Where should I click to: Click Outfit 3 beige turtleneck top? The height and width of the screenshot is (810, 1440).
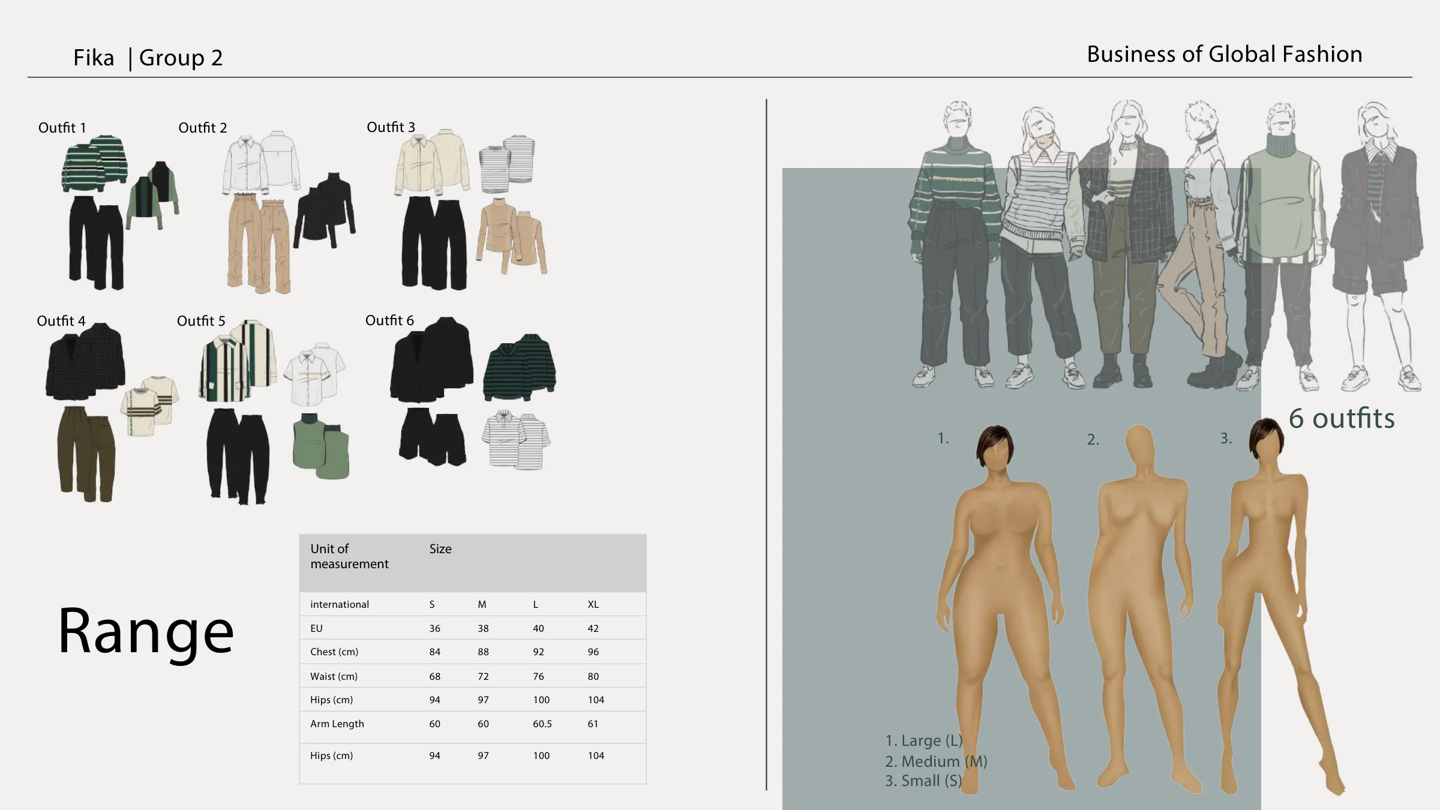coord(512,236)
